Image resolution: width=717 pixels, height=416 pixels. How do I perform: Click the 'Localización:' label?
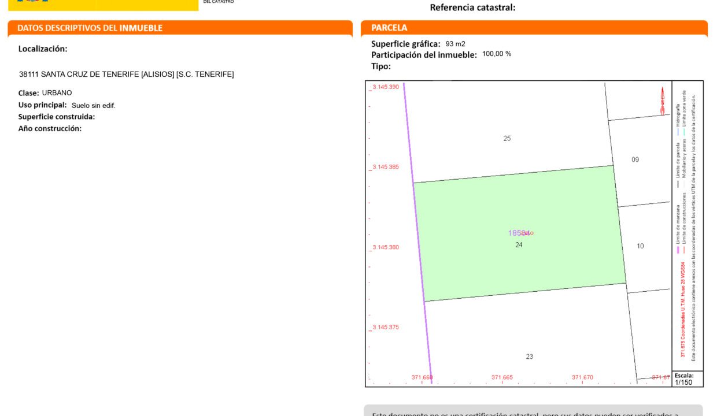(x=43, y=49)
